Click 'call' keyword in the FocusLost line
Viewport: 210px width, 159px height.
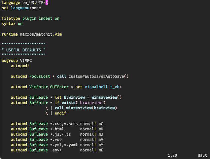pos(62,77)
